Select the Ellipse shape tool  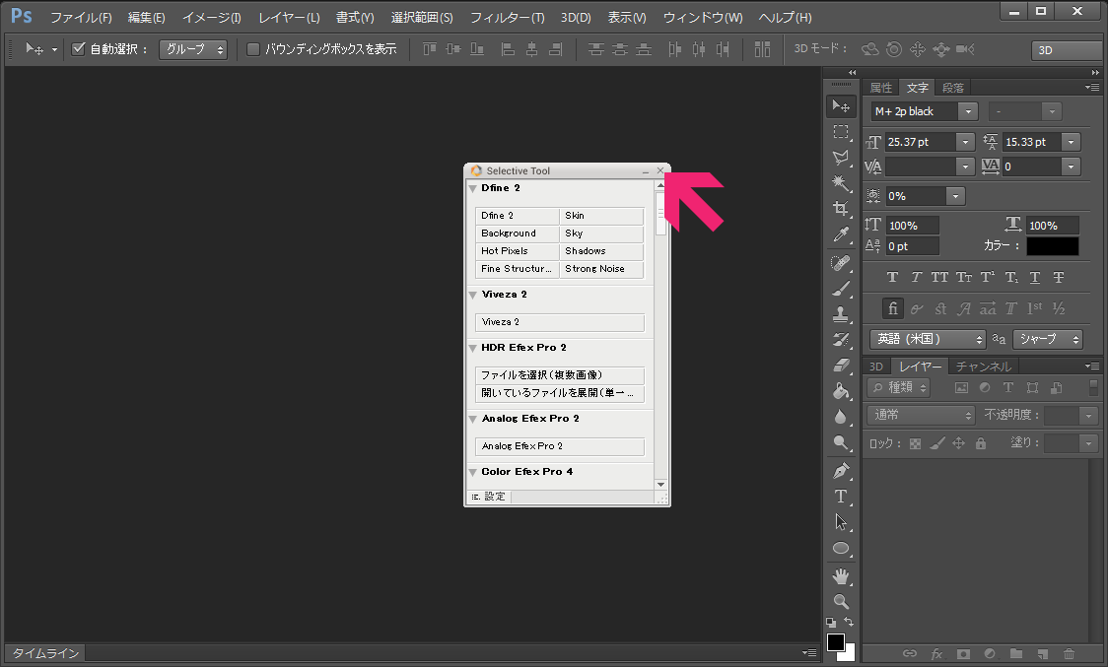click(x=840, y=549)
